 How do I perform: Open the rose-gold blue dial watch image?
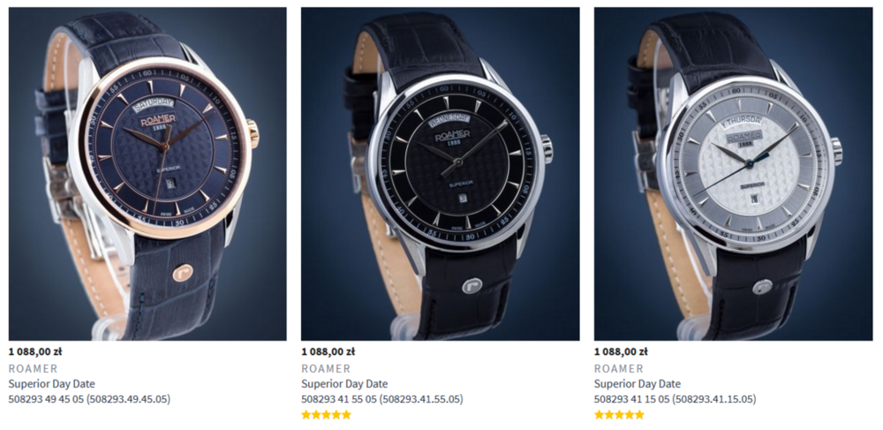coord(147,174)
